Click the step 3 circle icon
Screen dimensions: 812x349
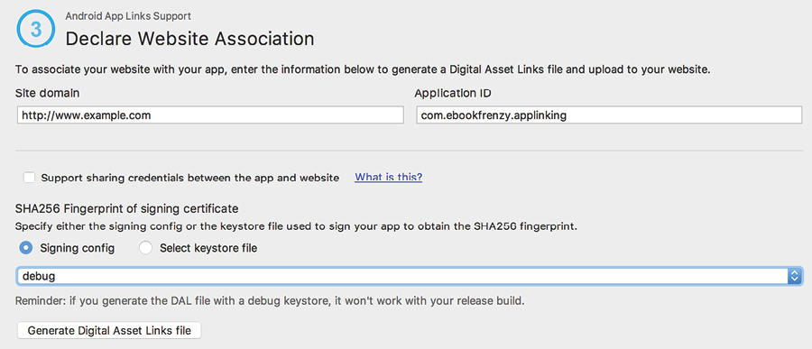(36, 29)
